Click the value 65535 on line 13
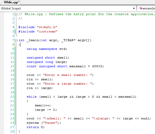The width and height of the screenshot is (155, 134). click(97, 66)
